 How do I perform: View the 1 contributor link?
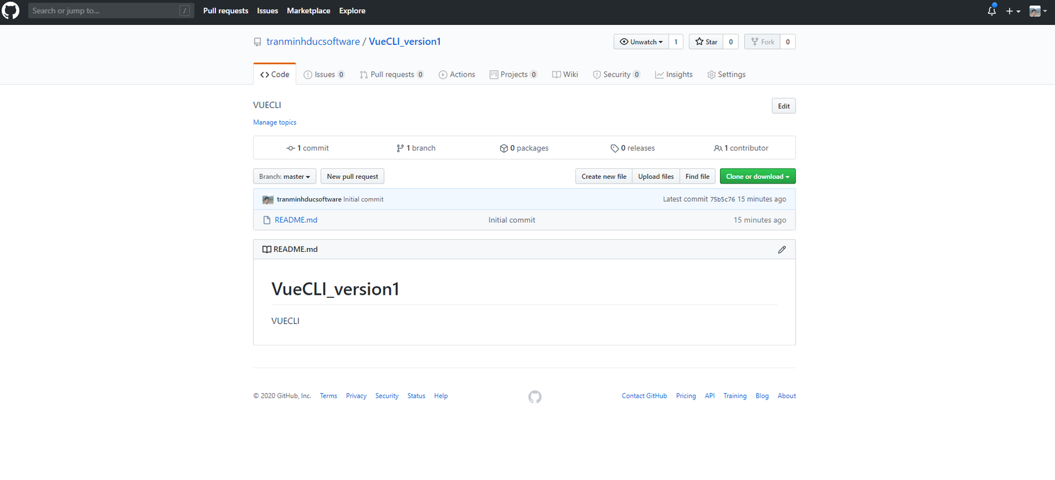(x=741, y=148)
